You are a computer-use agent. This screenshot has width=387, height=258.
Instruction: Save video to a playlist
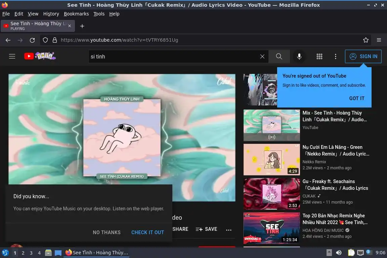(206, 229)
